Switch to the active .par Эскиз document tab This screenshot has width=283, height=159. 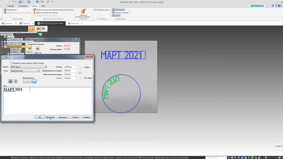(x=50, y=23)
